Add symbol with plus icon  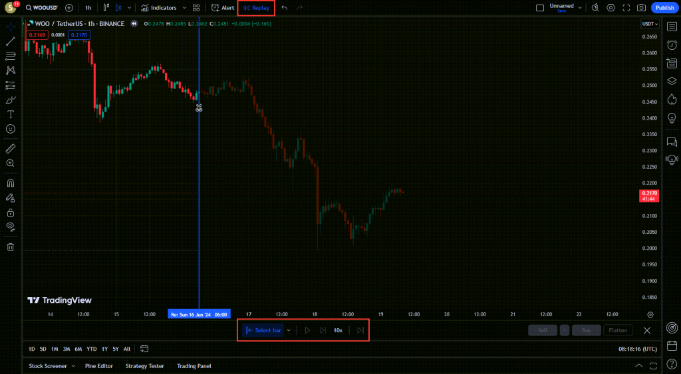click(69, 8)
